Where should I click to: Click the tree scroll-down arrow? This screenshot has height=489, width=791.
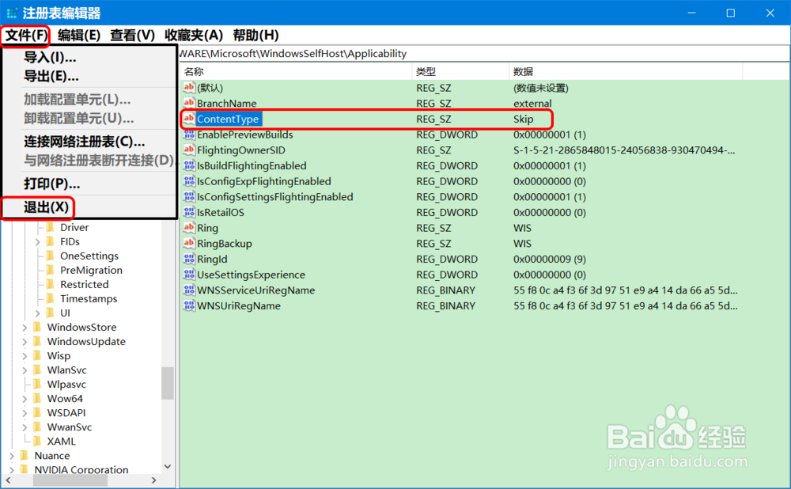[x=168, y=467]
